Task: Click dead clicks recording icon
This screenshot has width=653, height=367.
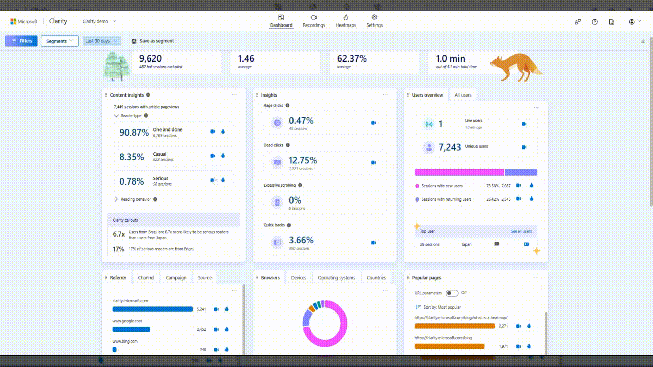Action: click(373, 162)
